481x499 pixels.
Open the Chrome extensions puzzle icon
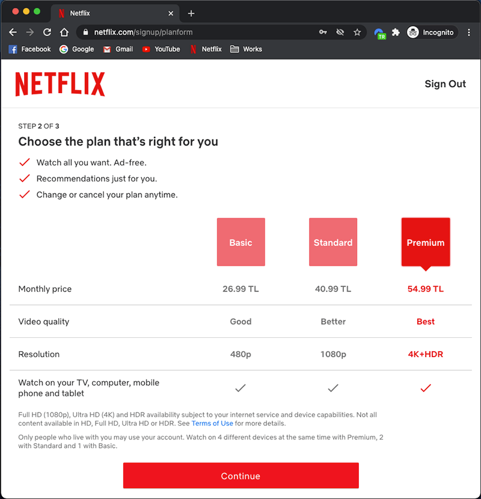(396, 32)
